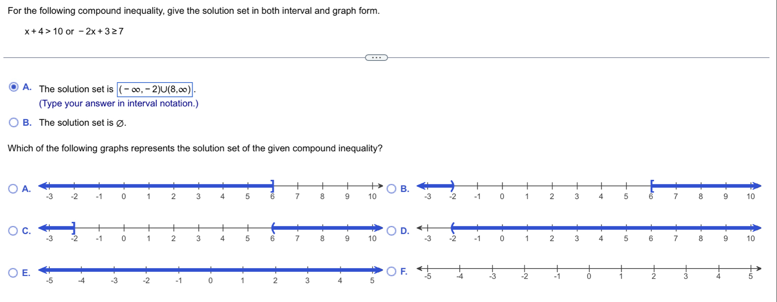
Task: Select option B empty solution set
Action: coord(13,123)
